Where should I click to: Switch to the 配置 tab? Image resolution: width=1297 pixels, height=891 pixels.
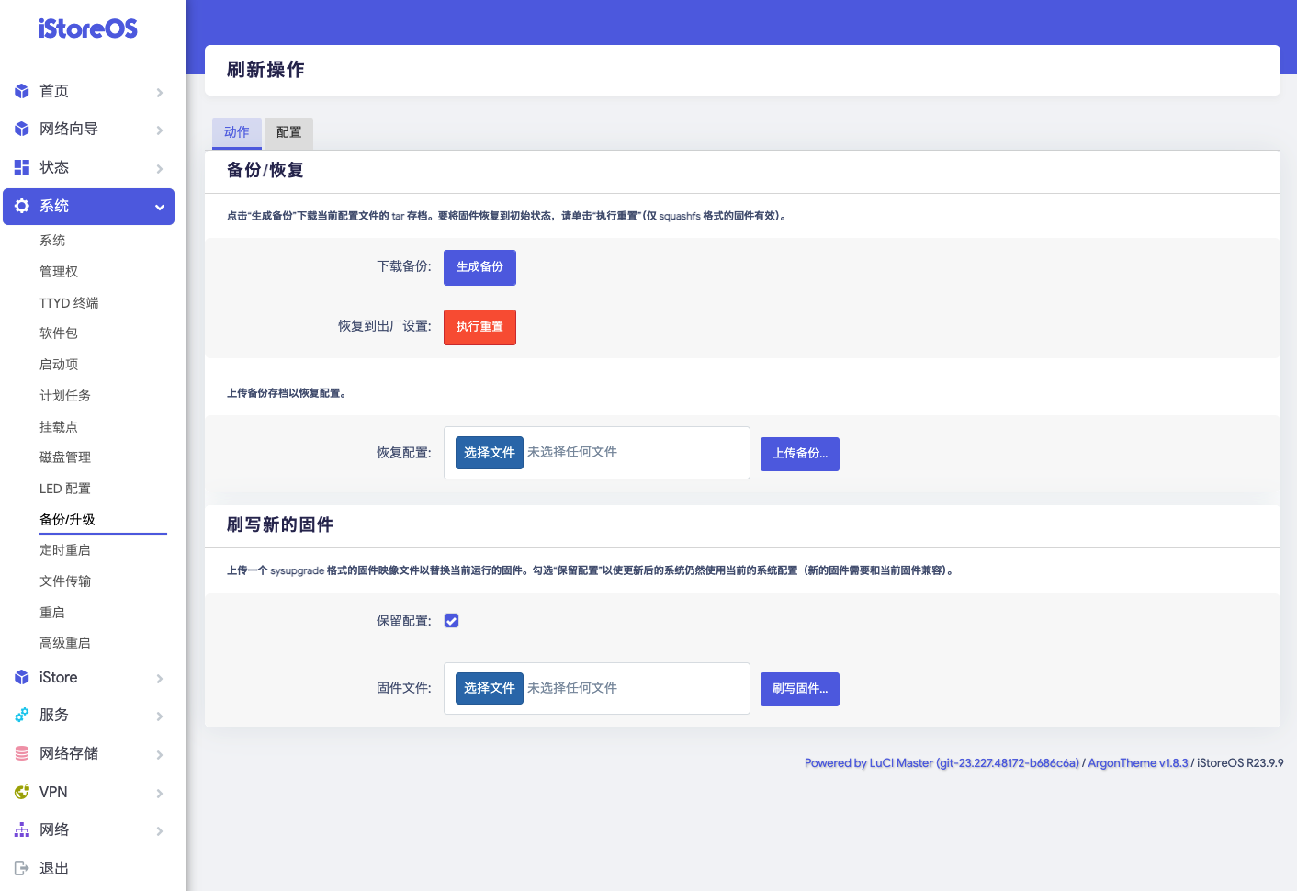(288, 132)
